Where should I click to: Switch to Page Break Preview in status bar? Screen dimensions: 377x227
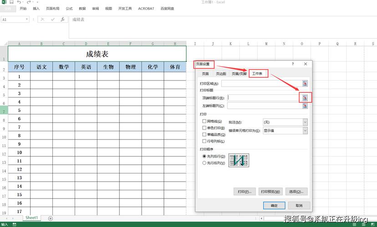(x=372, y=225)
